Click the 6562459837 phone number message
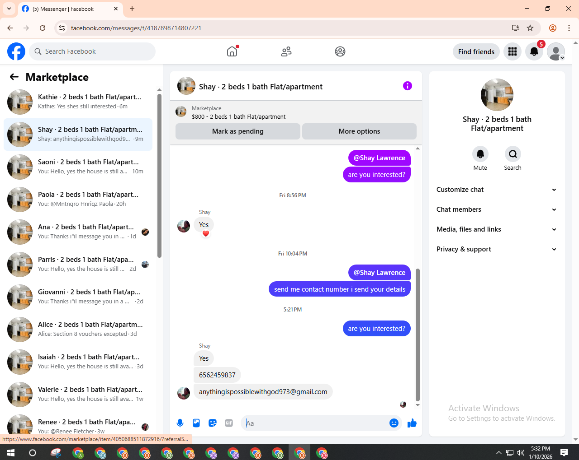This screenshot has width=579, height=460. tap(217, 375)
